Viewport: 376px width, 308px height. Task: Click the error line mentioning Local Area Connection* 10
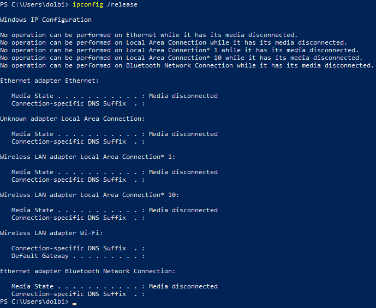[x=181, y=58]
